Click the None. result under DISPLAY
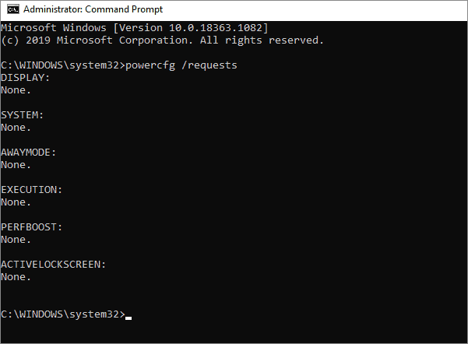The width and height of the screenshot is (468, 344). (x=16, y=90)
